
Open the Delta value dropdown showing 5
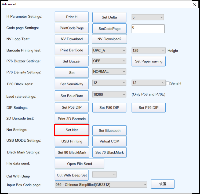(x=147, y=17)
